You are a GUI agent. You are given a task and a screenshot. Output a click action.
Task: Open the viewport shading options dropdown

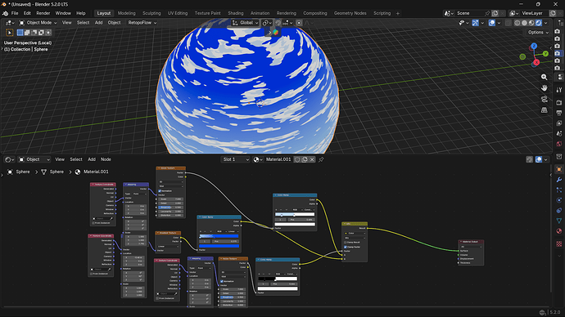point(546,23)
